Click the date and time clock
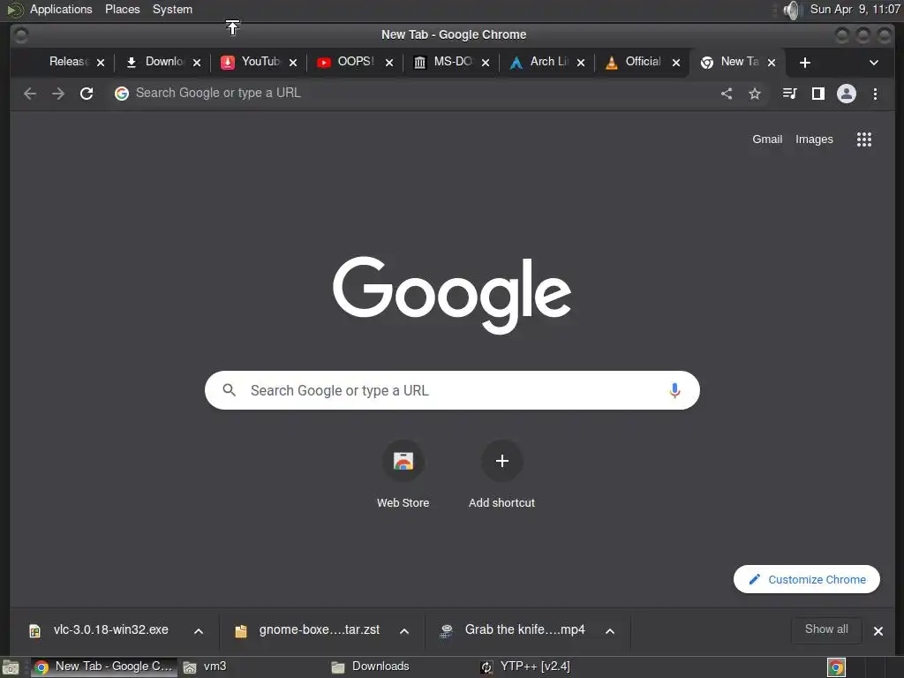The image size is (904, 678). pyautogui.click(x=855, y=9)
